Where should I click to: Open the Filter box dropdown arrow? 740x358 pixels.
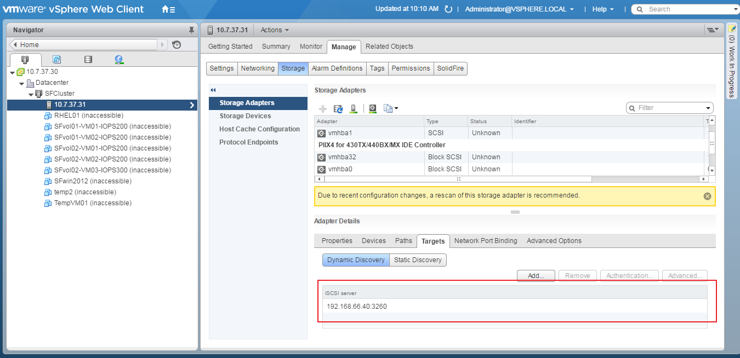[708, 108]
